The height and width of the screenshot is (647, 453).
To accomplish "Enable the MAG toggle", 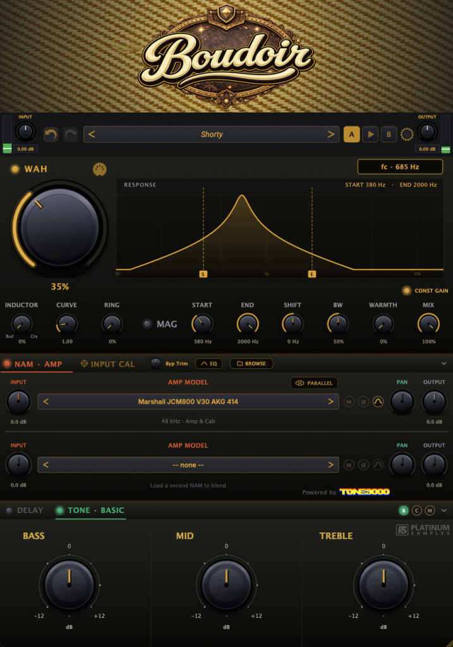I will 147,324.
